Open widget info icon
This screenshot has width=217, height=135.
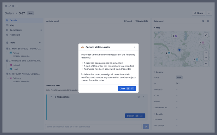pyautogui.click(x=138, y=97)
